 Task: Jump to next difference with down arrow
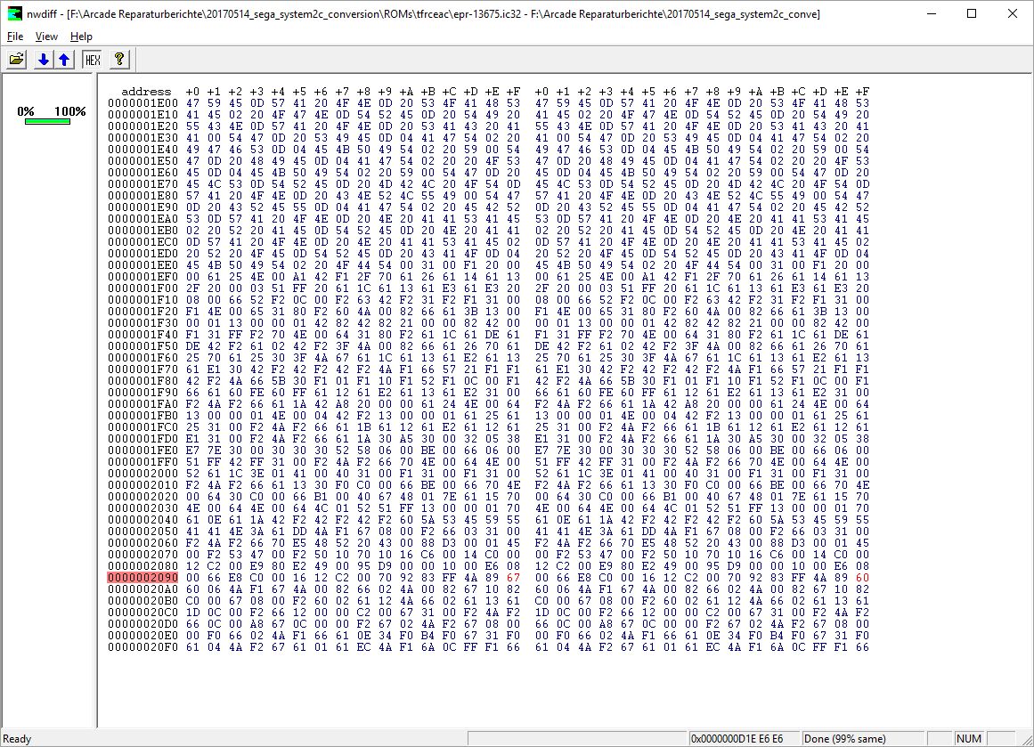point(43,60)
